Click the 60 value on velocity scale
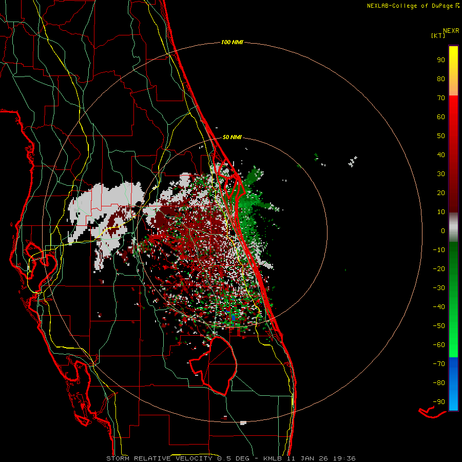The width and height of the screenshot is (462, 462). click(441, 117)
